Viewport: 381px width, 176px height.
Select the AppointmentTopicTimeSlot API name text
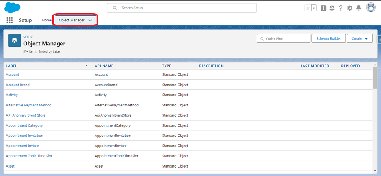[117, 156]
